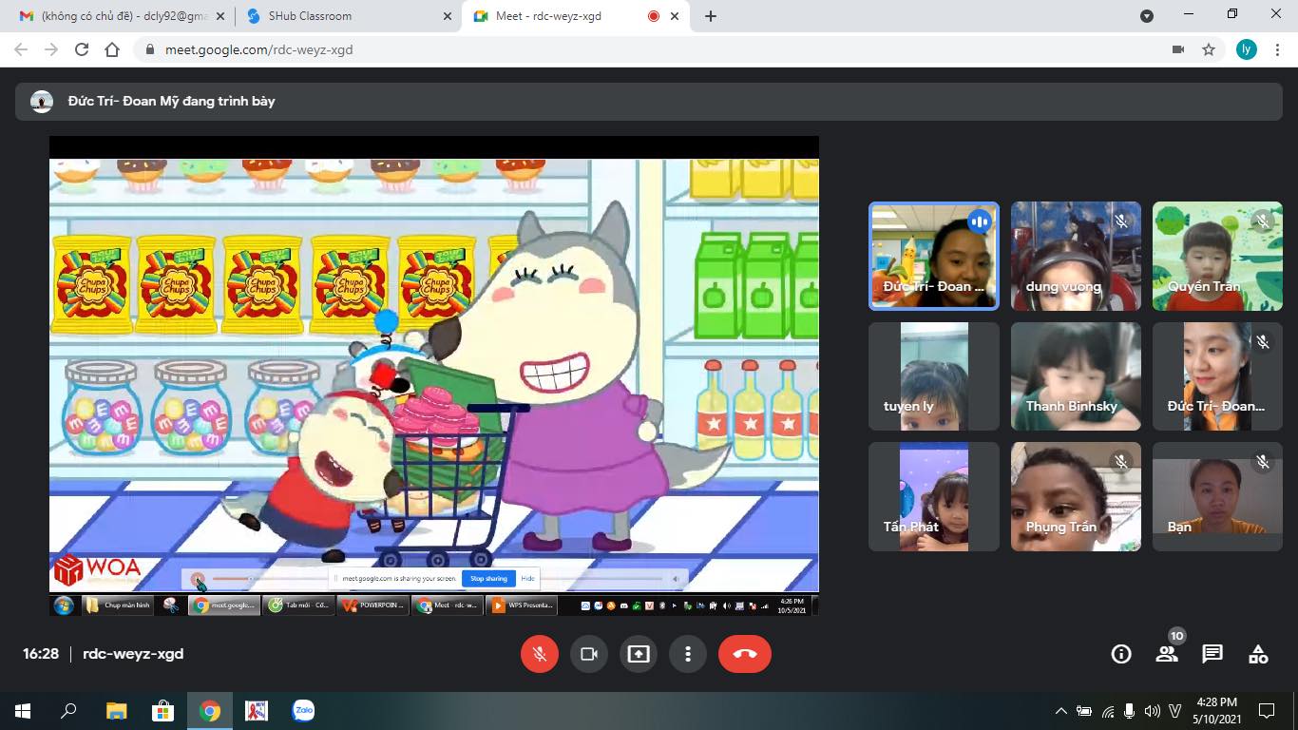Select tuyen ly's video tile
The image size is (1298, 730).
(x=934, y=377)
